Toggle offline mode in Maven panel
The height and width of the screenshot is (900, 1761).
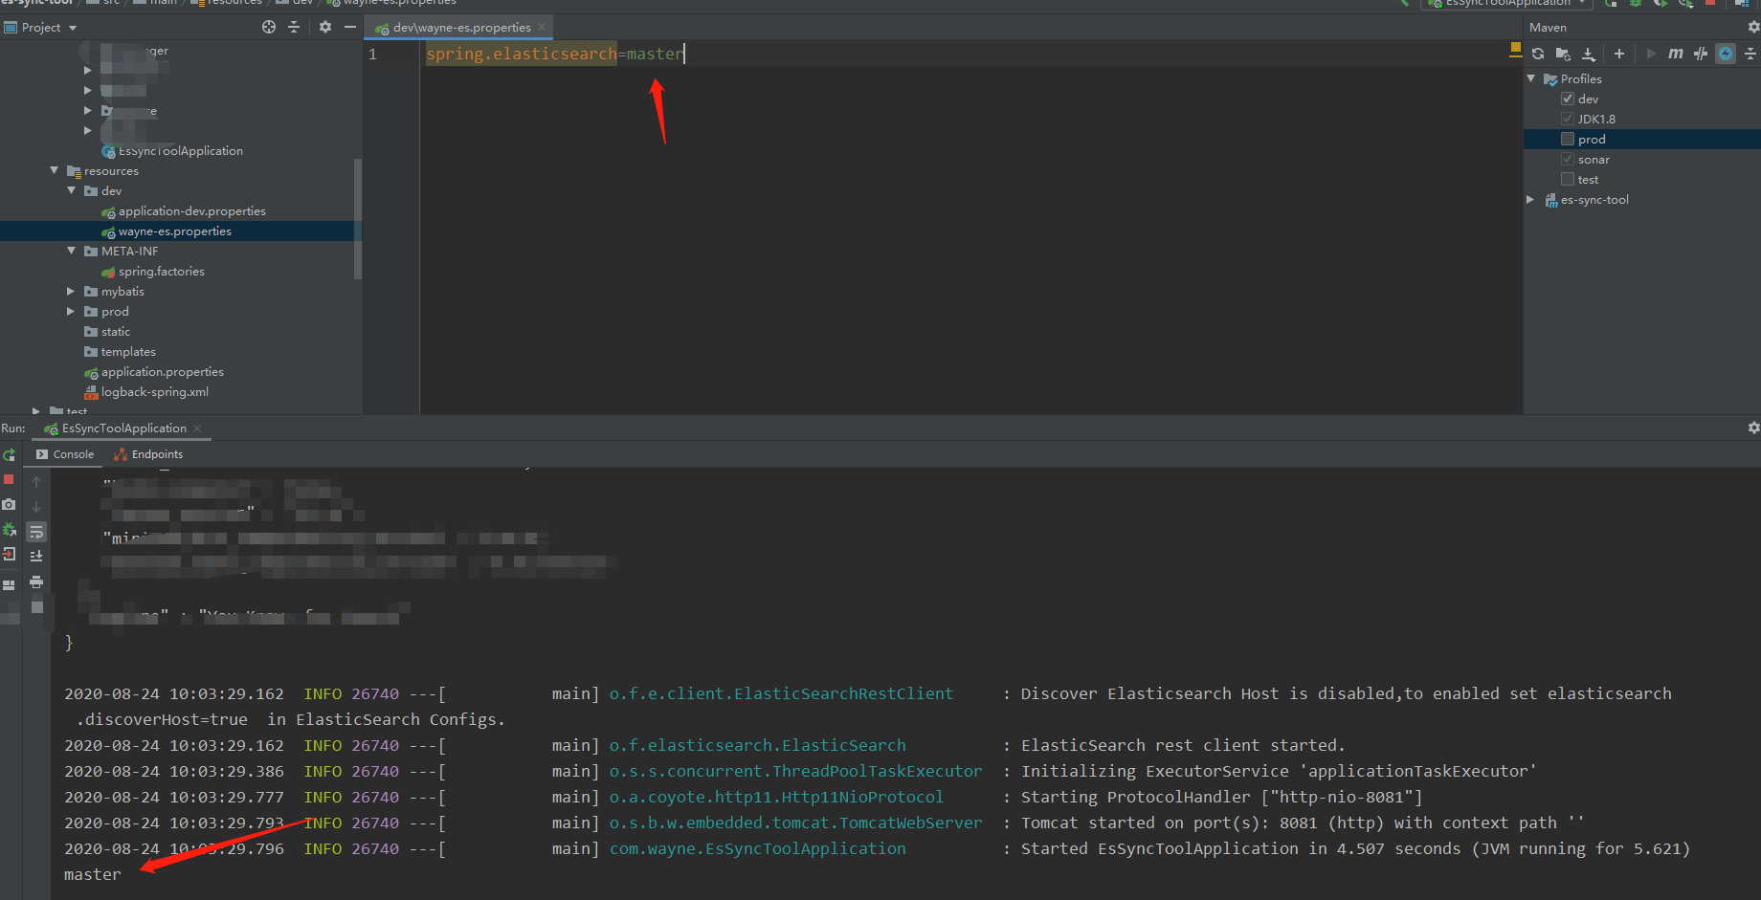coord(1726,54)
